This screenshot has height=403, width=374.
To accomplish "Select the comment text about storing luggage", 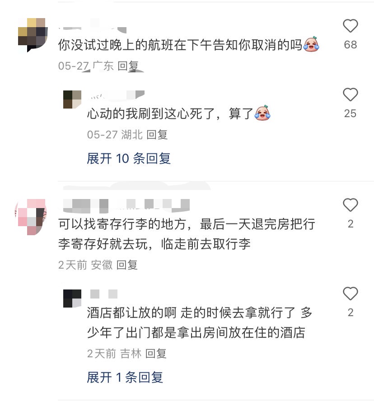I will pyautogui.click(x=187, y=234).
